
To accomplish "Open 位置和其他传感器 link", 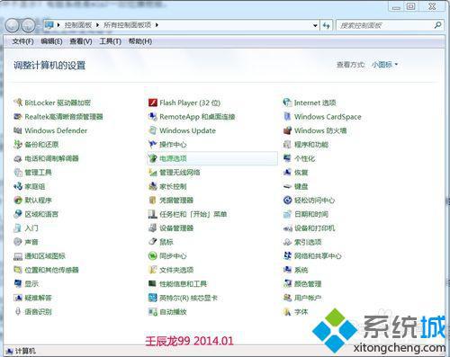I will [x=51, y=270].
